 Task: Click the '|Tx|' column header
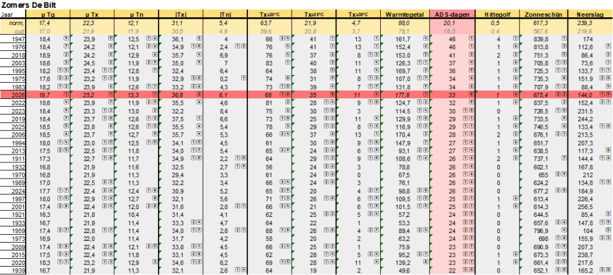pos(181,14)
